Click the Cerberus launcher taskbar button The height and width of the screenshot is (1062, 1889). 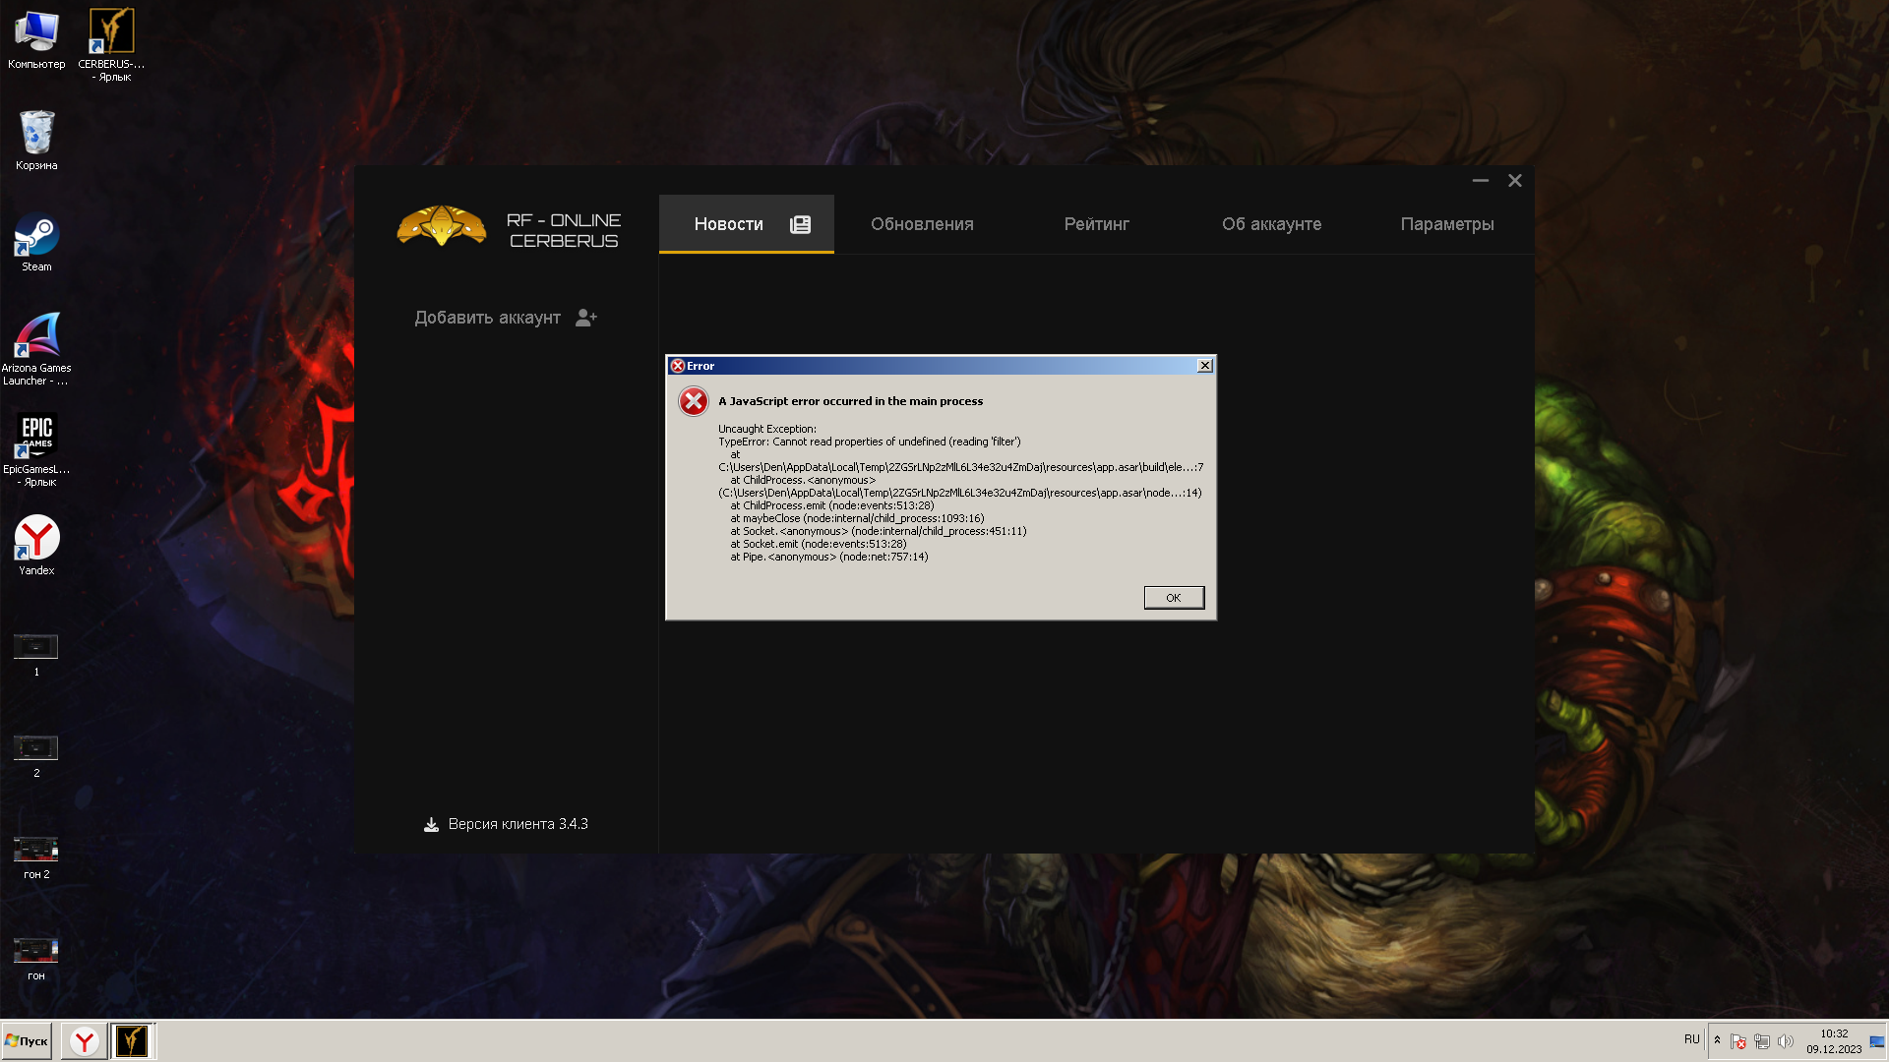(x=132, y=1041)
